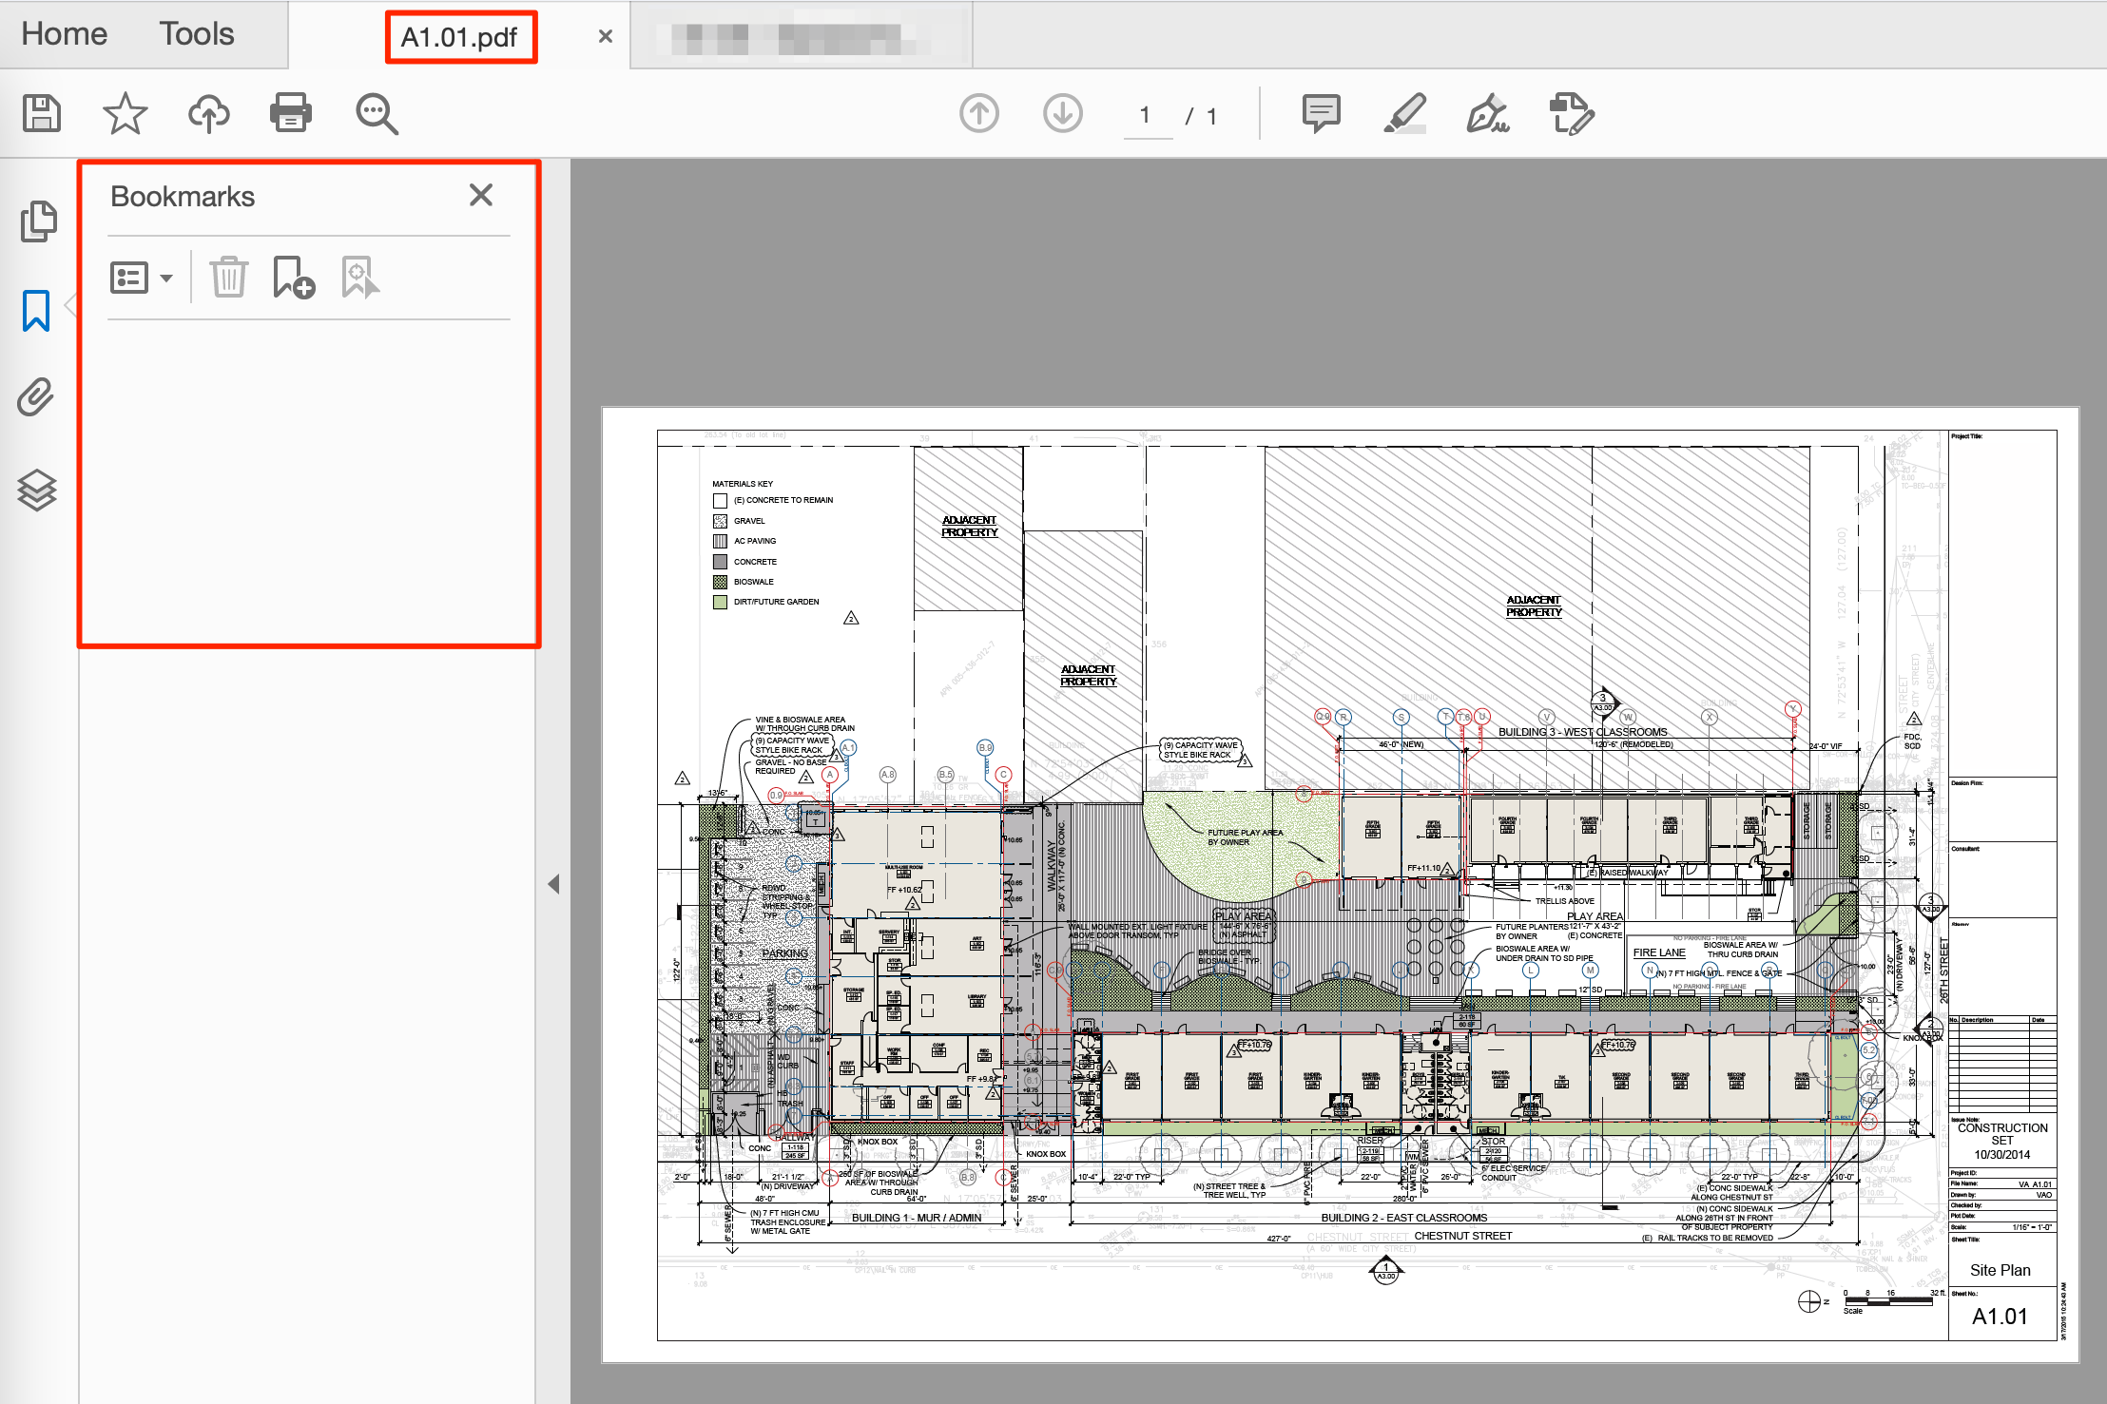Switch to the Home tab

point(65,34)
